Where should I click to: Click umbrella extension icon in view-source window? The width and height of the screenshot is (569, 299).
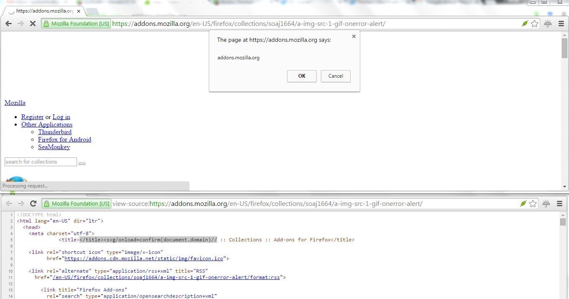(x=546, y=204)
